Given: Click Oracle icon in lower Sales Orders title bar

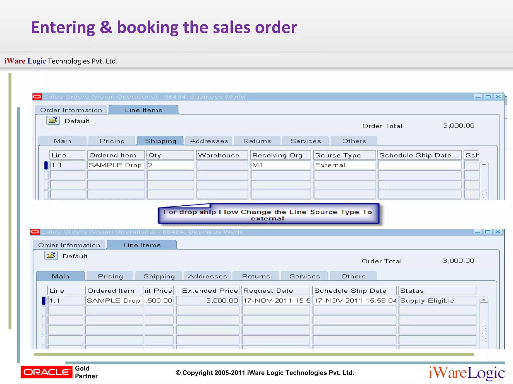Looking at the screenshot, I should click(35, 232).
